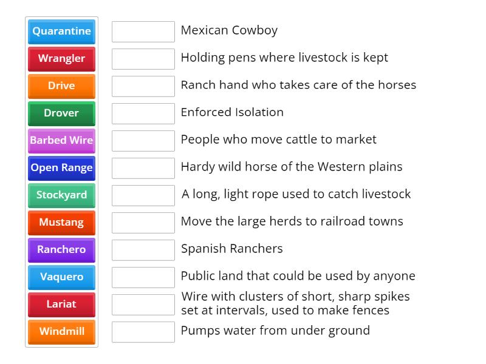486x364 pixels.
Task: Click the Stockyard word tile
Action: coord(61,195)
